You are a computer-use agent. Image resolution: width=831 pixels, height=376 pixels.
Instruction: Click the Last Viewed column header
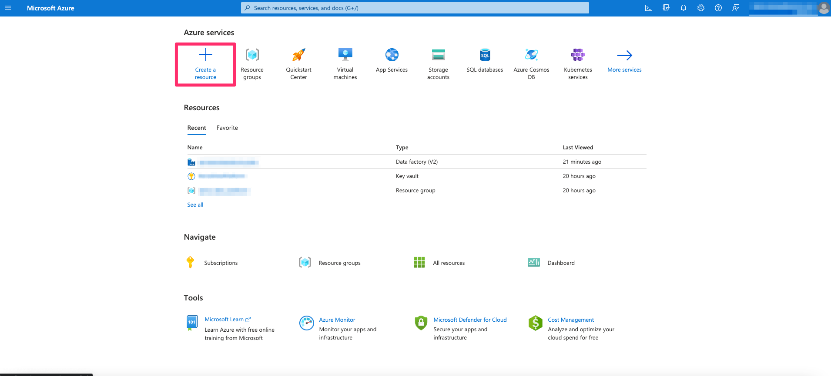578,148
